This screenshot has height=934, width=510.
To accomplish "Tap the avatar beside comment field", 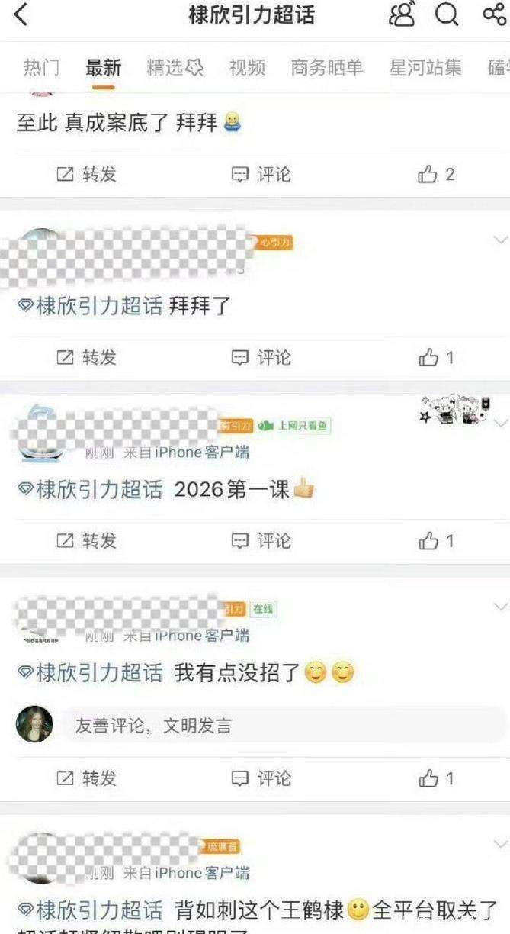I will [x=34, y=724].
